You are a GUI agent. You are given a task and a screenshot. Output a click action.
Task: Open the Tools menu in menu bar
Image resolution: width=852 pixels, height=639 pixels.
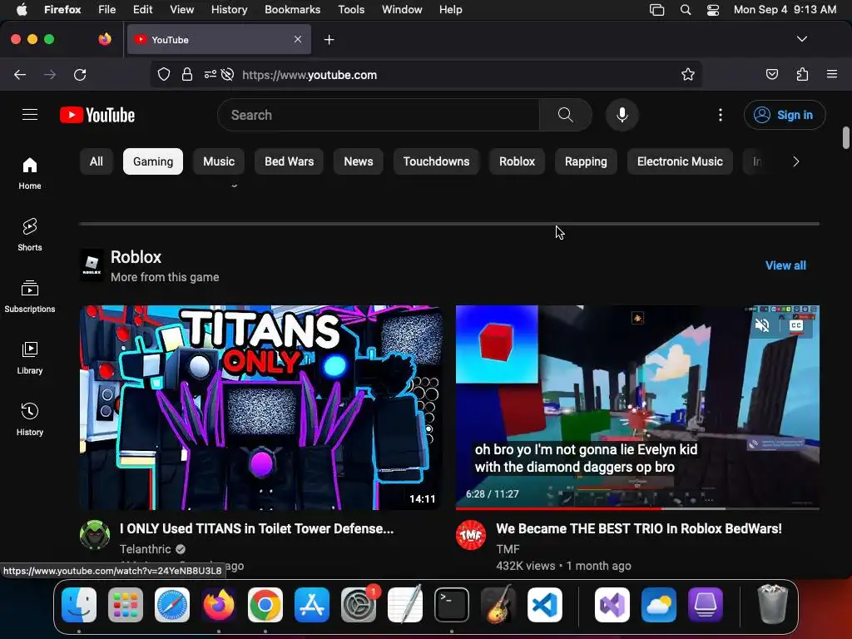(x=351, y=9)
